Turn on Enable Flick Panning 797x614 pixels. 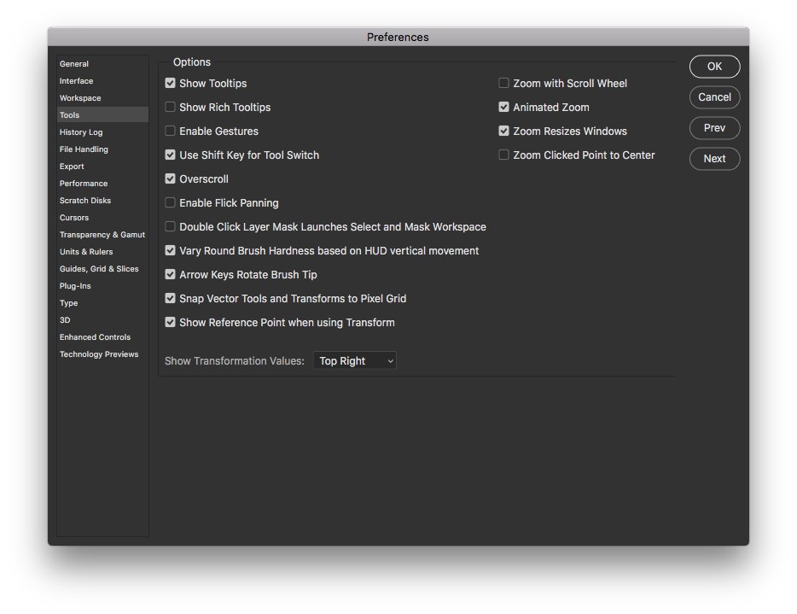[x=171, y=203]
